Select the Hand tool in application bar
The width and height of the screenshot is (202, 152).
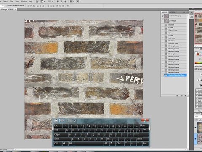(58, 1)
